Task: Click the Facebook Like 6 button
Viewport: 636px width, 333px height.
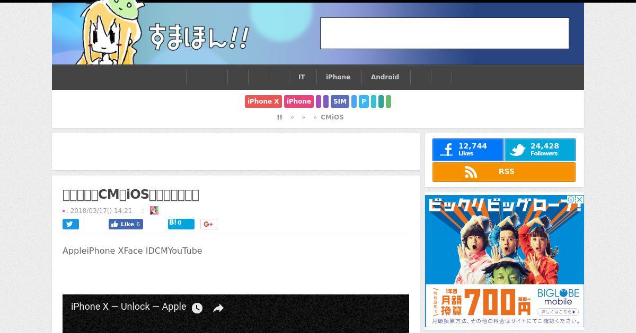Action: pos(126,224)
